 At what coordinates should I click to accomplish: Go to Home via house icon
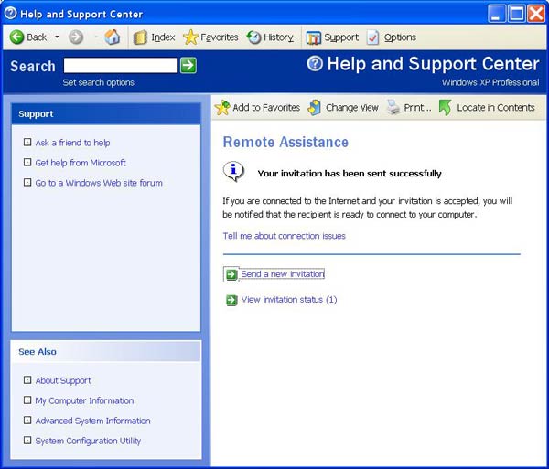(112, 37)
